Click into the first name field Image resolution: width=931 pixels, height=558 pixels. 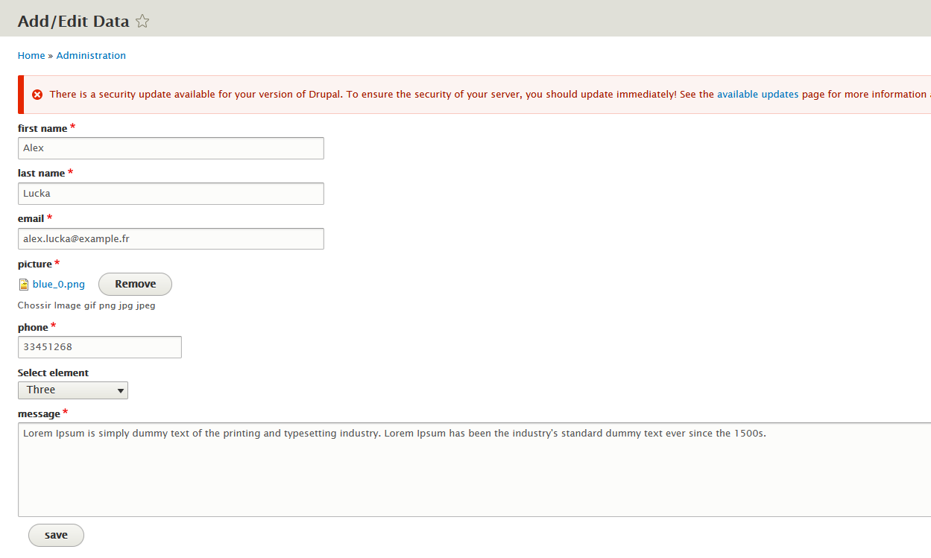coord(171,148)
